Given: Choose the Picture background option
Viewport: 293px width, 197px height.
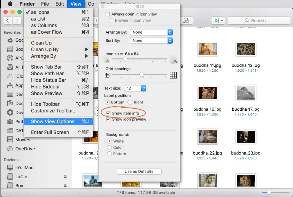Looking at the screenshot, I should pyautogui.click(x=109, y=153).
